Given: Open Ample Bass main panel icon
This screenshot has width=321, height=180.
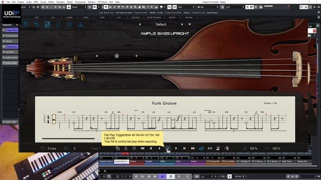Looking at the screenshot, I should point(26,24).
